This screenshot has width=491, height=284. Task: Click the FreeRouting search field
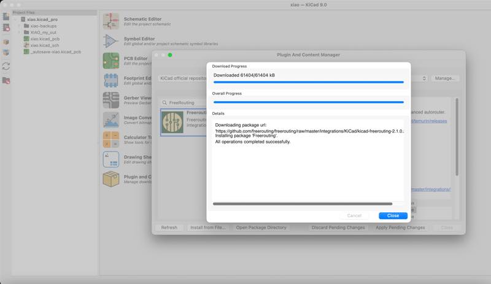185,102
